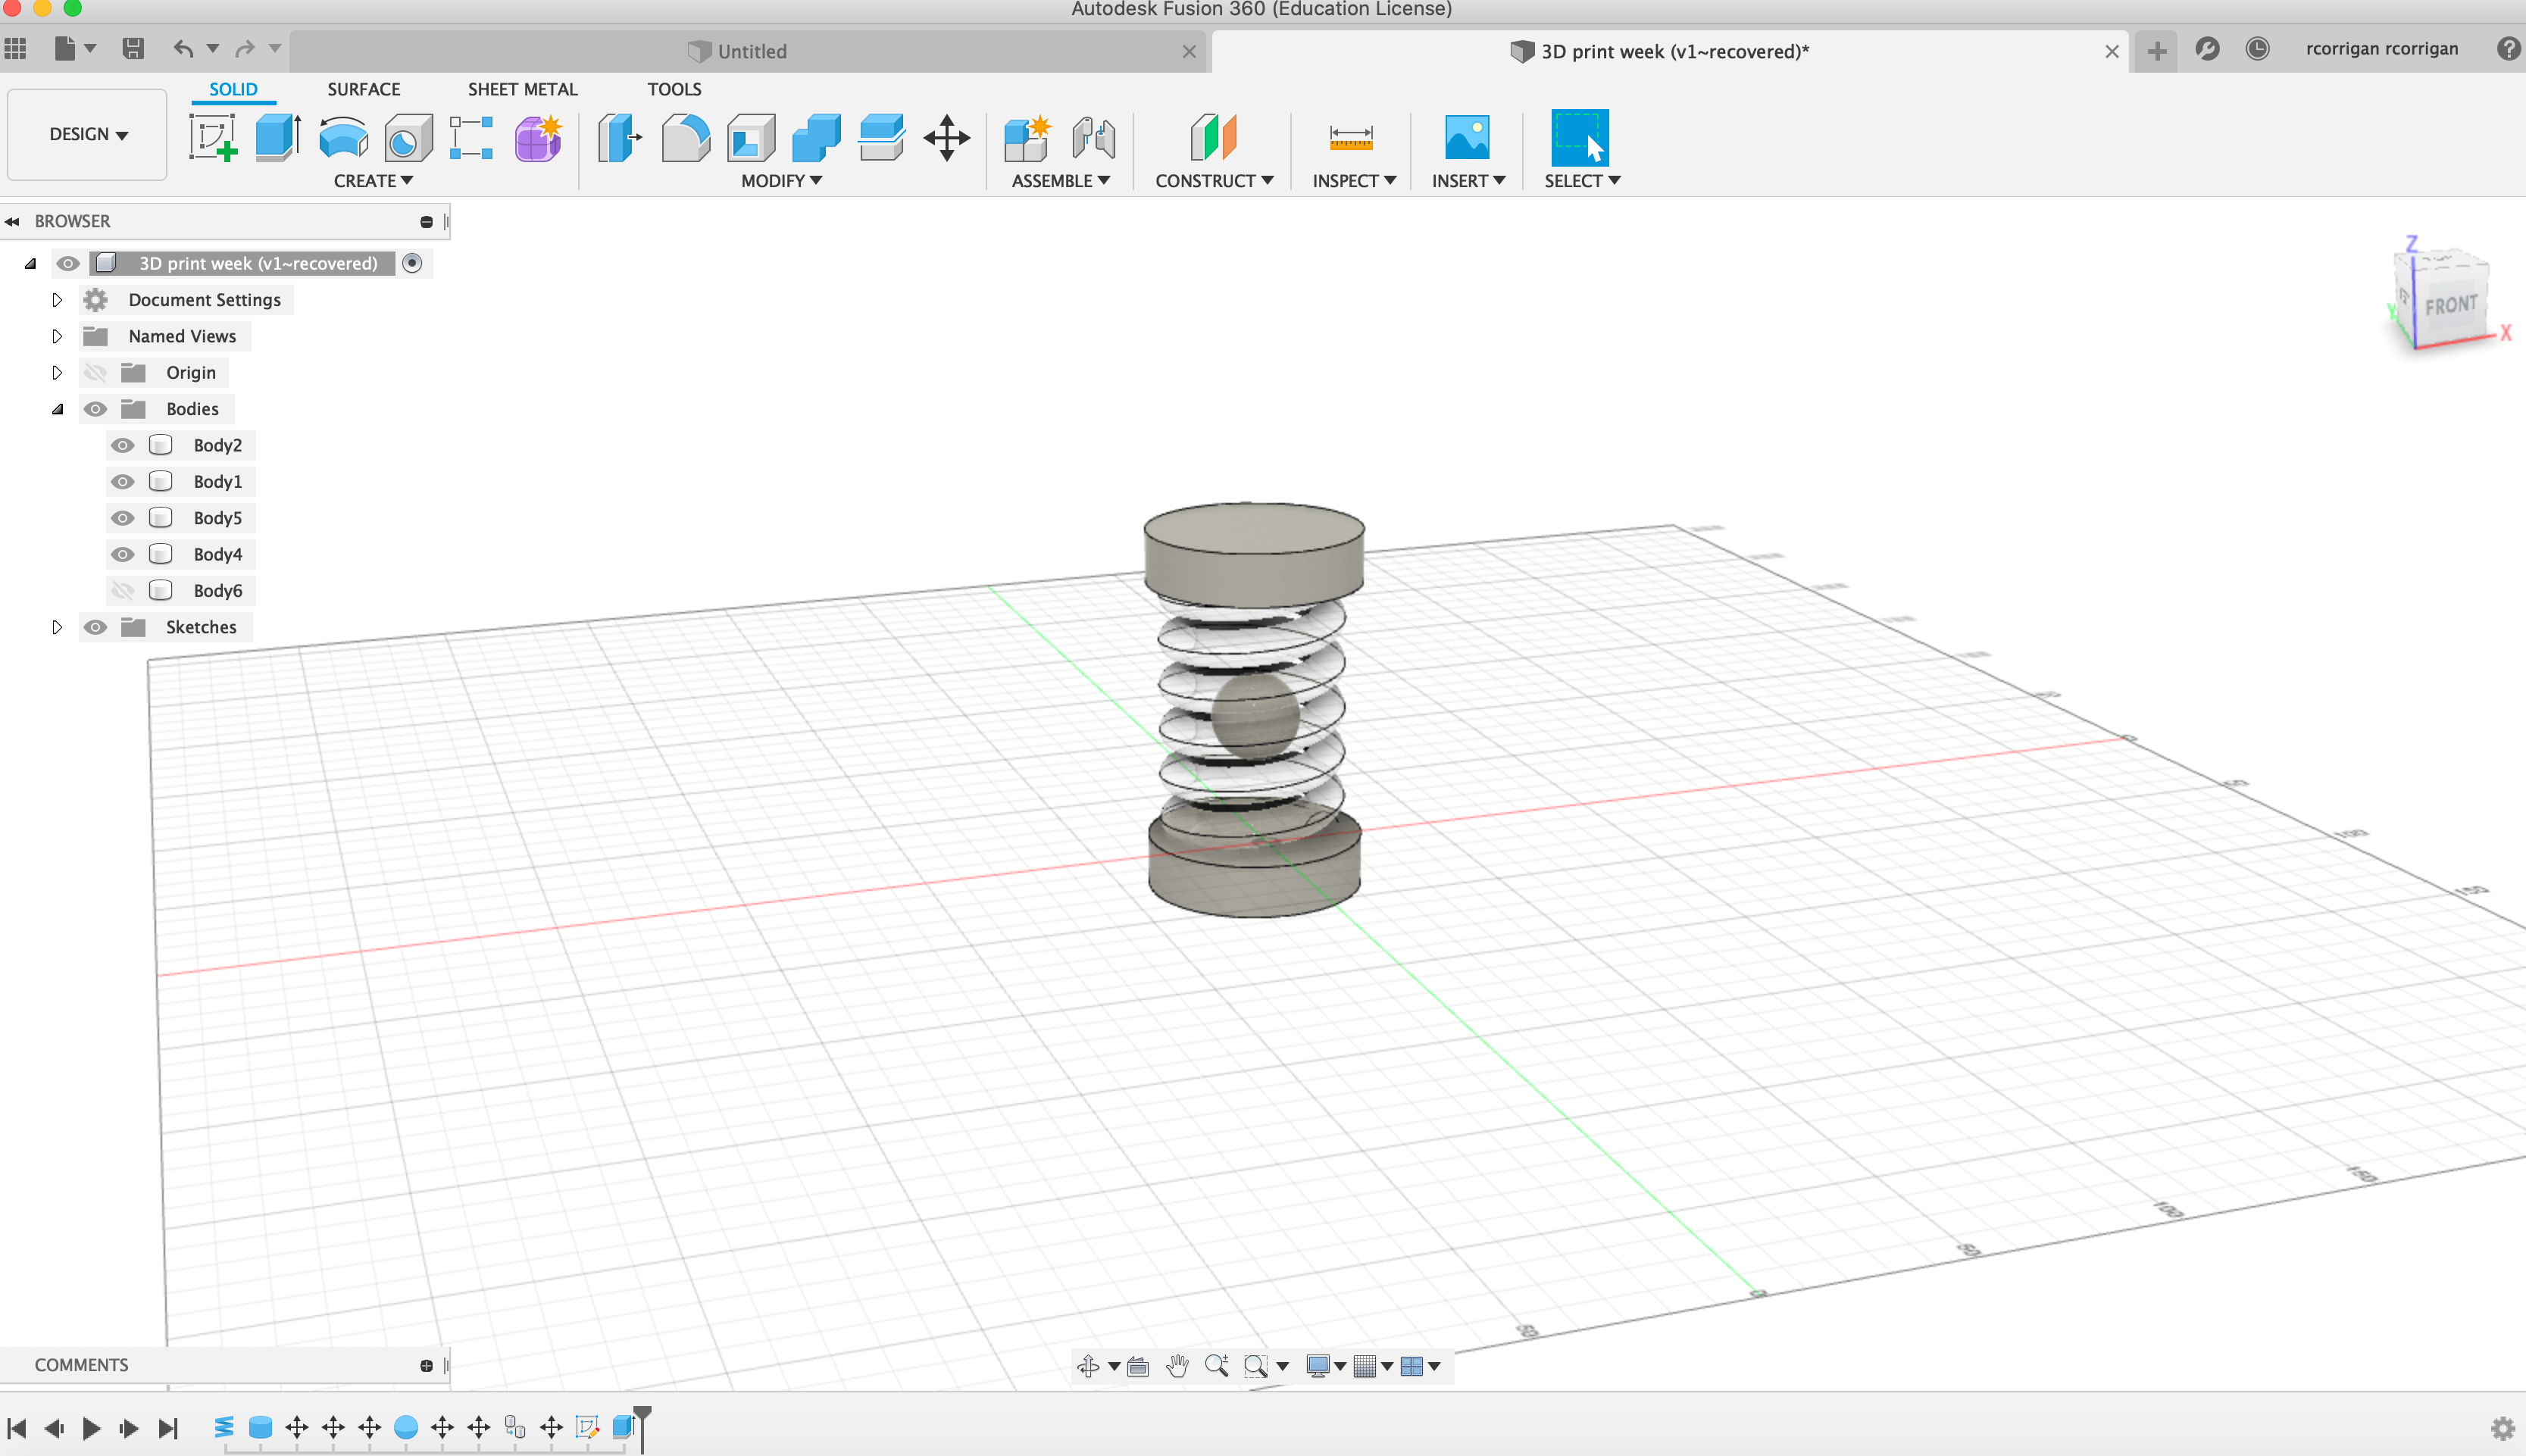This screenshot has width=2526, height=1456.
Task: Expand the Sketches folder in the browser
Action: pos(57,627)
